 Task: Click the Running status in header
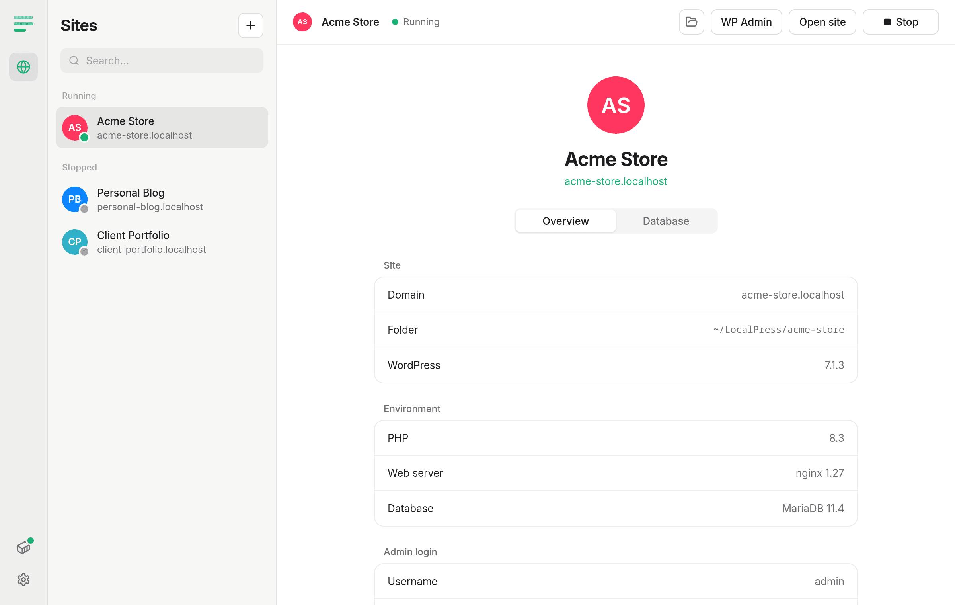tap(416, 22)
